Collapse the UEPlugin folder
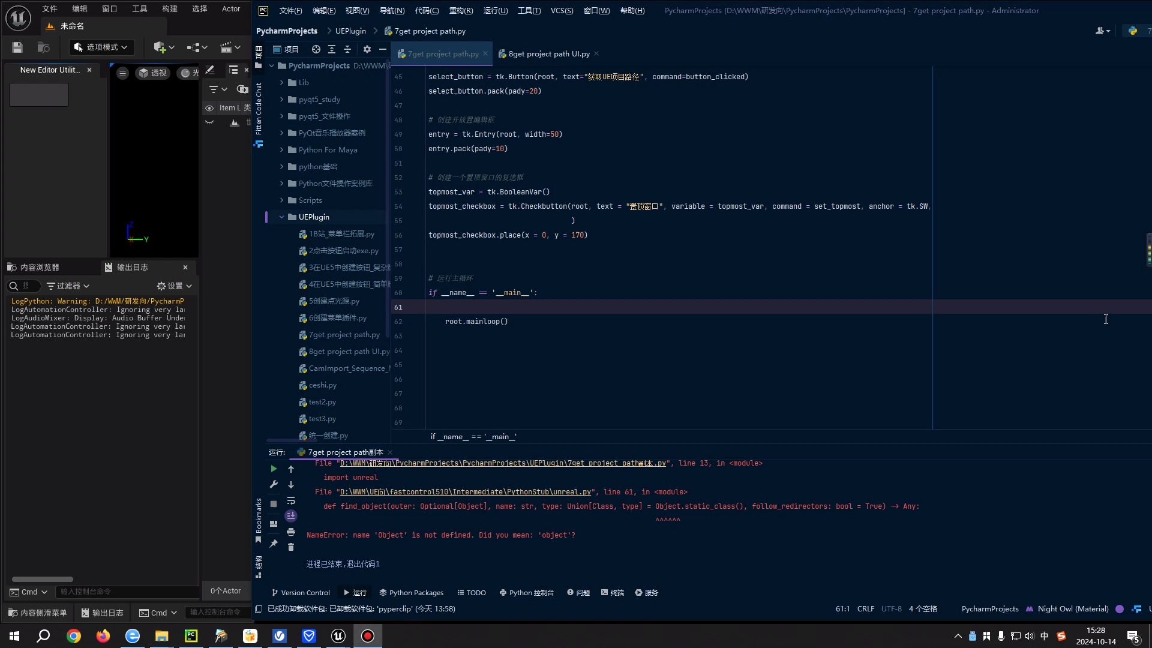 coord(281,217)
